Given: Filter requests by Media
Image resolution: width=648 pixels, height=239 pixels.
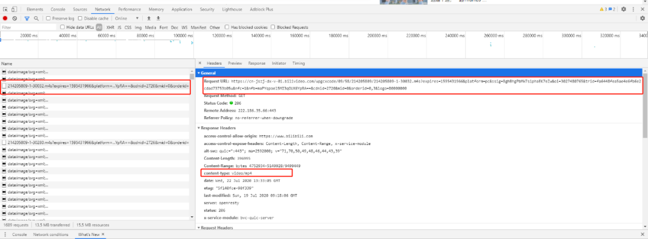Looking at the screenshot, I should pyautogui.click(x=151, y=27).
